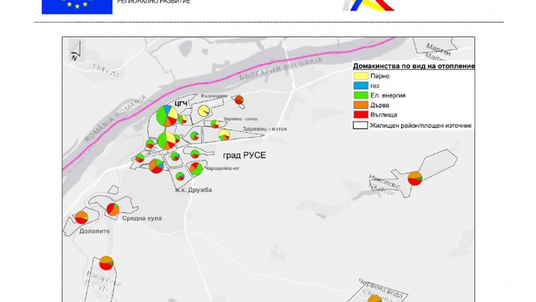
Task: Select the large ЦГЧ pie chart
Action: tap(166, 116)
